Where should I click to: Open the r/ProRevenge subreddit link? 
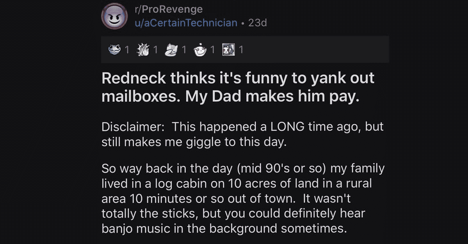tap(169, 9)
